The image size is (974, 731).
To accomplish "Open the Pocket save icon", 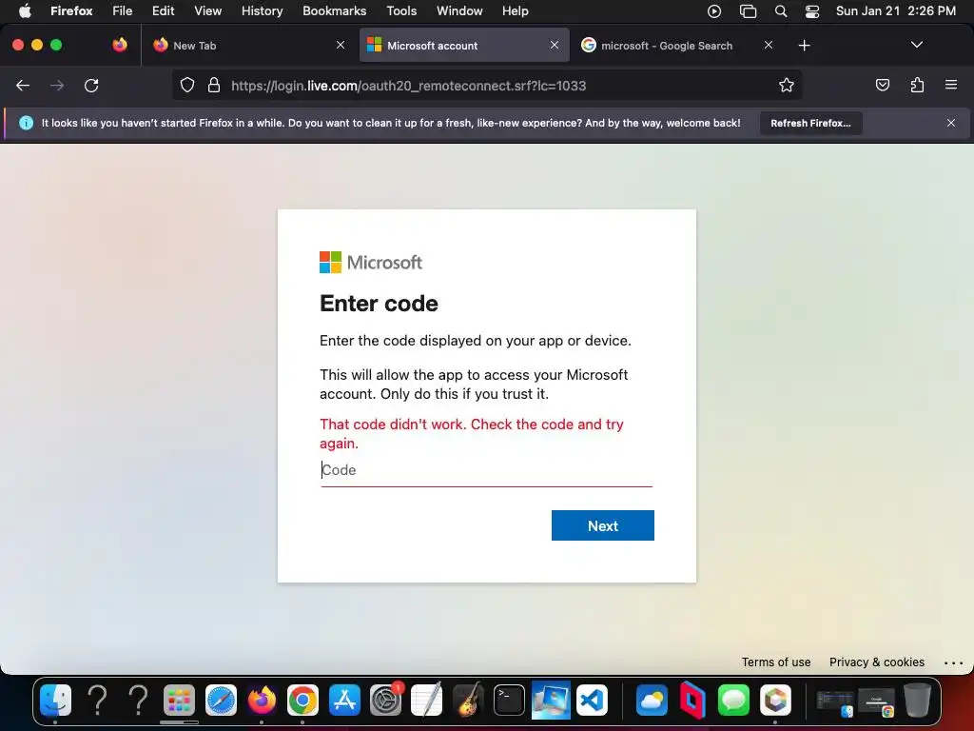I will 882,85.
